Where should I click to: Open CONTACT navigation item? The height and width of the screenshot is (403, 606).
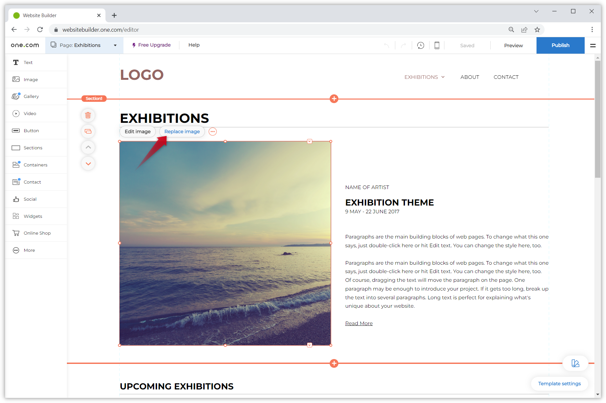click(x=506, y=77)
